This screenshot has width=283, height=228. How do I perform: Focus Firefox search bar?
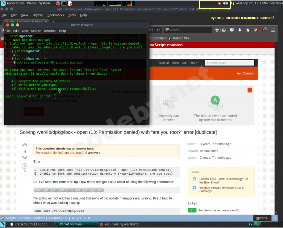coord(188,30)
